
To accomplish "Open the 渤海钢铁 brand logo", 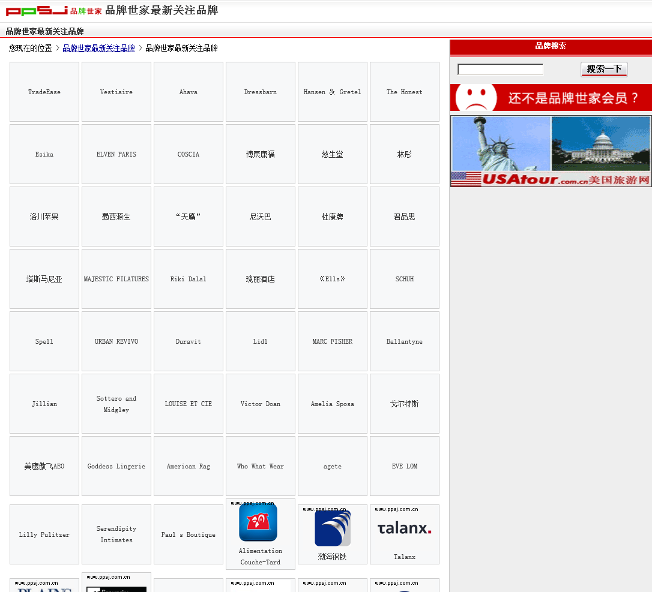I will coord(333,528).
